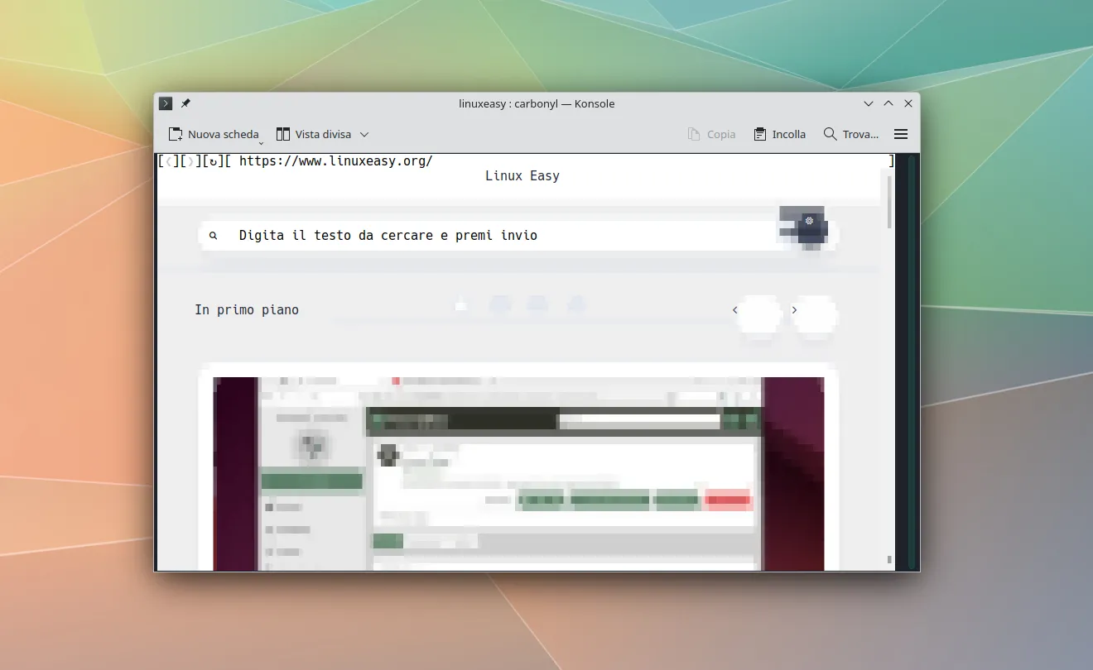Open the Trova search tool
The height and width of the screenshot is (670, 1093).
pyautogui.click(x=850, y=134)
